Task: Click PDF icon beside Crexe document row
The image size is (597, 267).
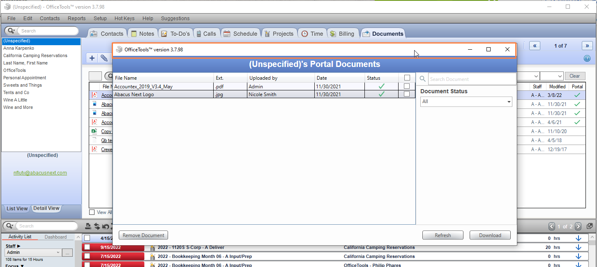Action: click(x=94, y=150)
